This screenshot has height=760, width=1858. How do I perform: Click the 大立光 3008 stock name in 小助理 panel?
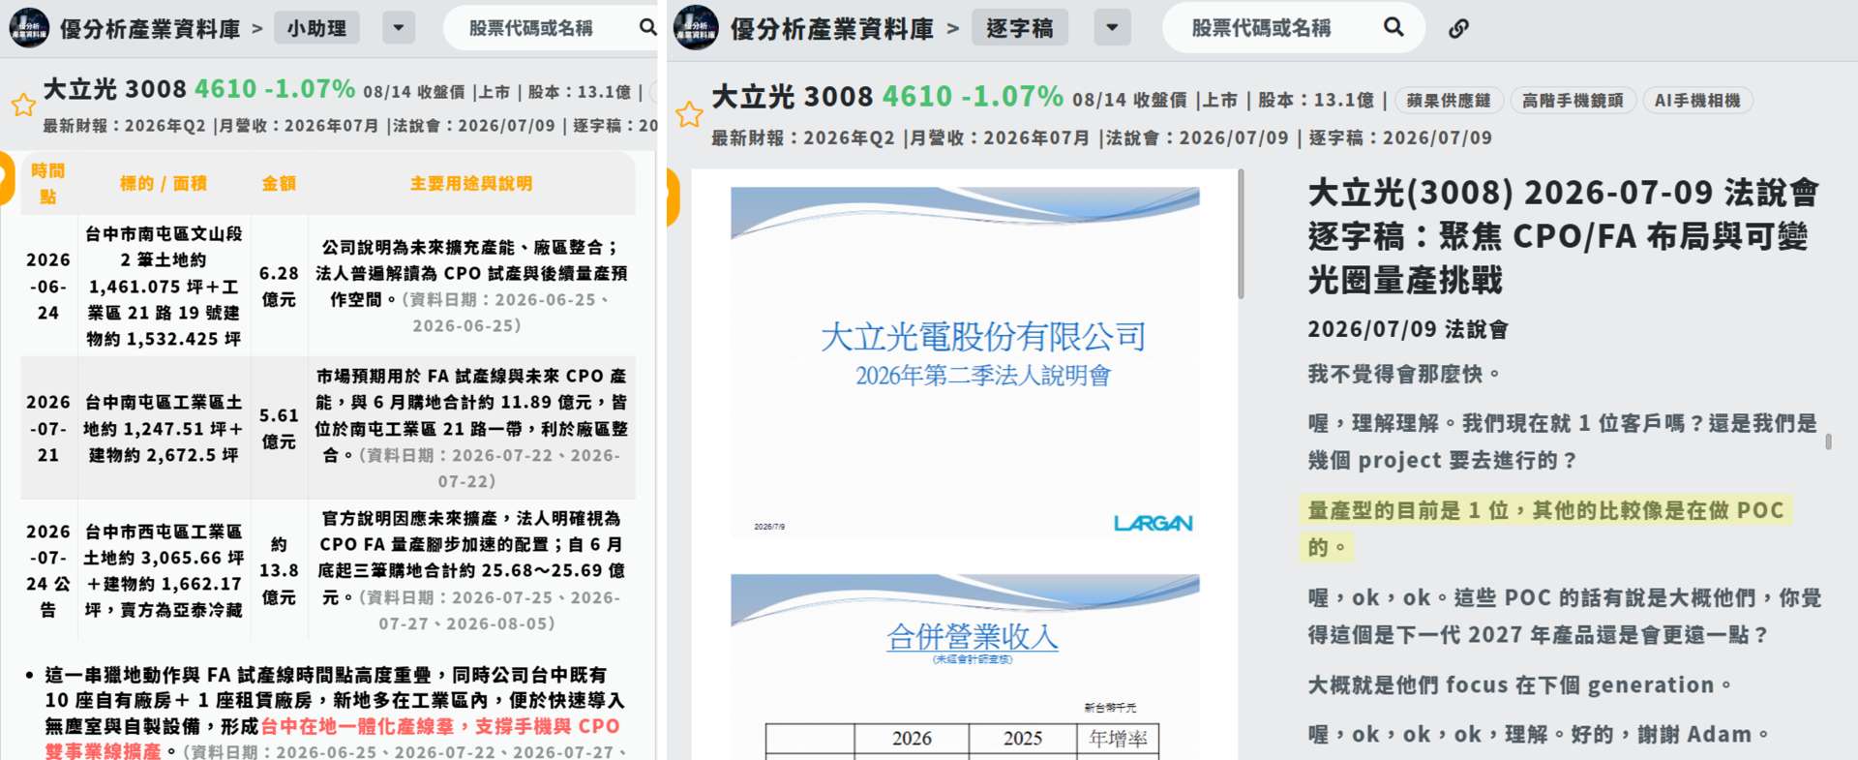click(115, 89)
